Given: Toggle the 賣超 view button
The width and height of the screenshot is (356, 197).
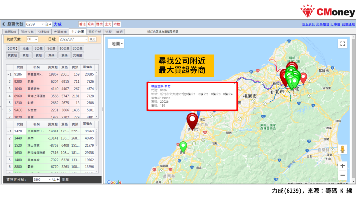Looking at the screenshot, I should click(39, 55).
